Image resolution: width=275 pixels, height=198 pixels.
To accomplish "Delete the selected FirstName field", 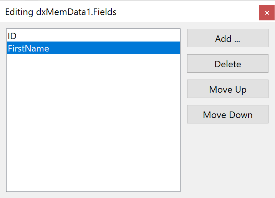I will (x=227, y=64).
